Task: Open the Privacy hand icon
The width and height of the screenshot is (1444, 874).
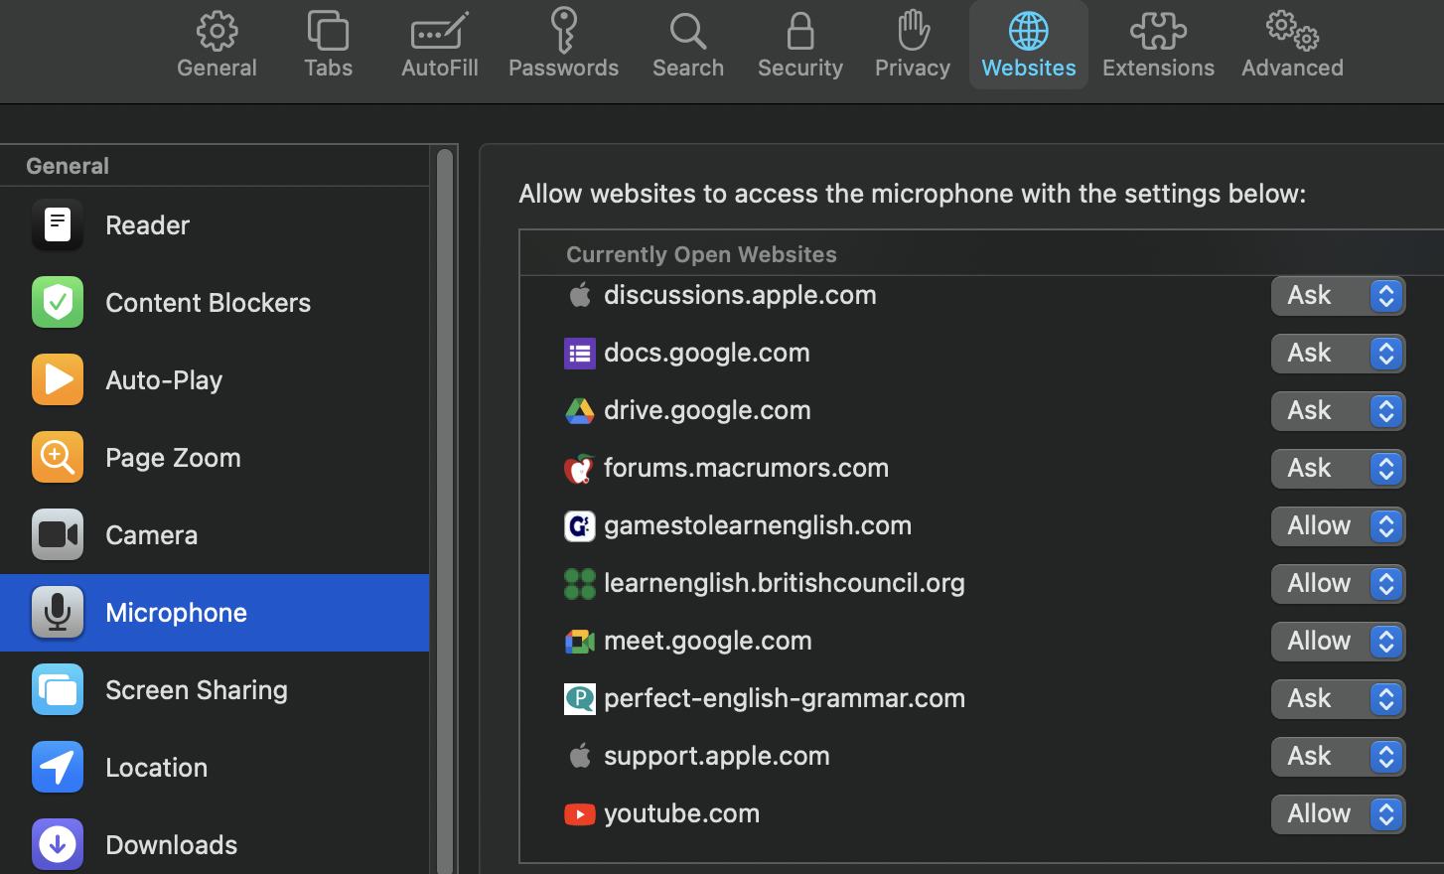Action: pyautogui.click(x=913, y=30)
